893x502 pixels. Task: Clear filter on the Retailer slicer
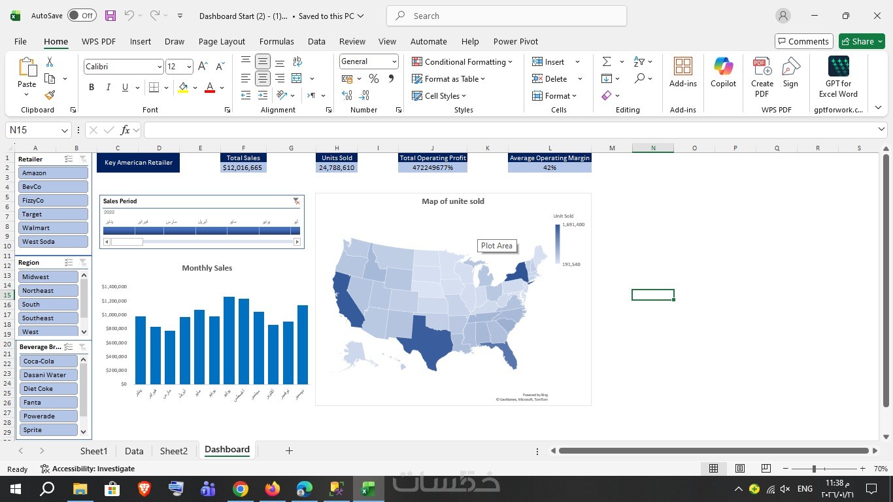pyautogui.click(x=83, y=159)
